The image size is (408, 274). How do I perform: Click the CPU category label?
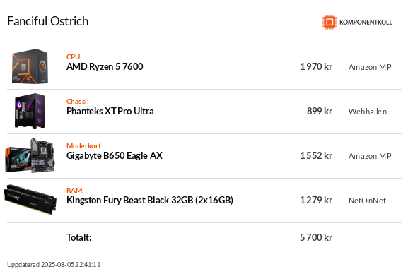(x=74, y=56)
